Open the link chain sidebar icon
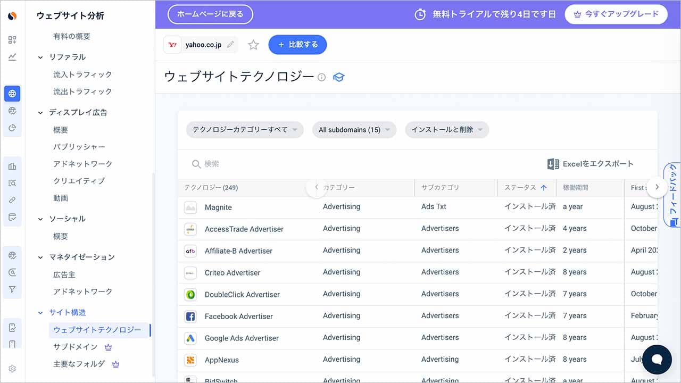 click(x=12, y=200)
